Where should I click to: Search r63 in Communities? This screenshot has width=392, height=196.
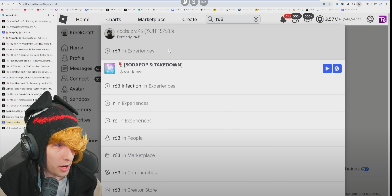point(223,173)
